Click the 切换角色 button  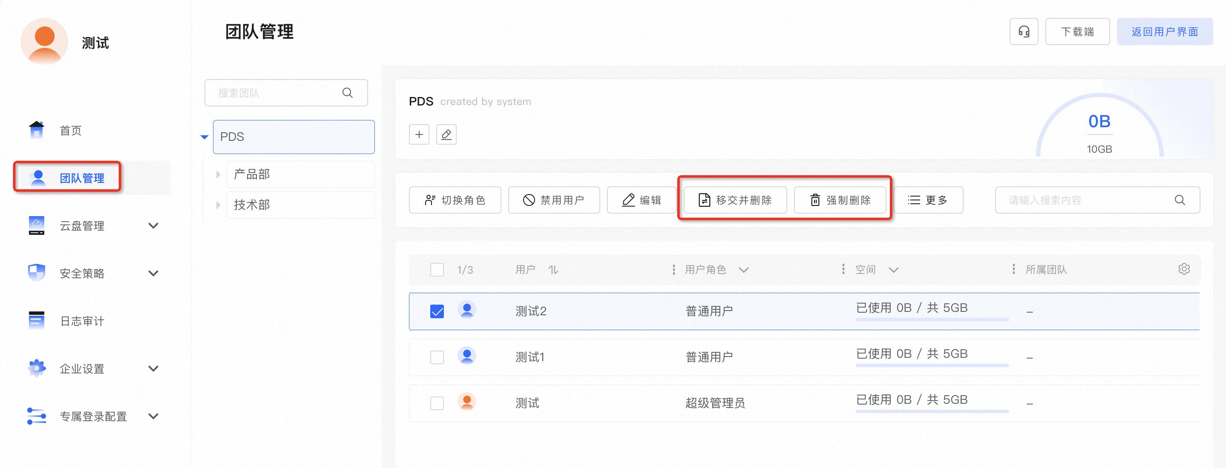click(455, 200)
